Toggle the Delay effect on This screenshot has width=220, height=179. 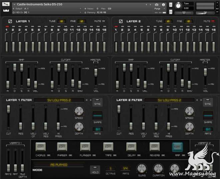pos(139,155)
